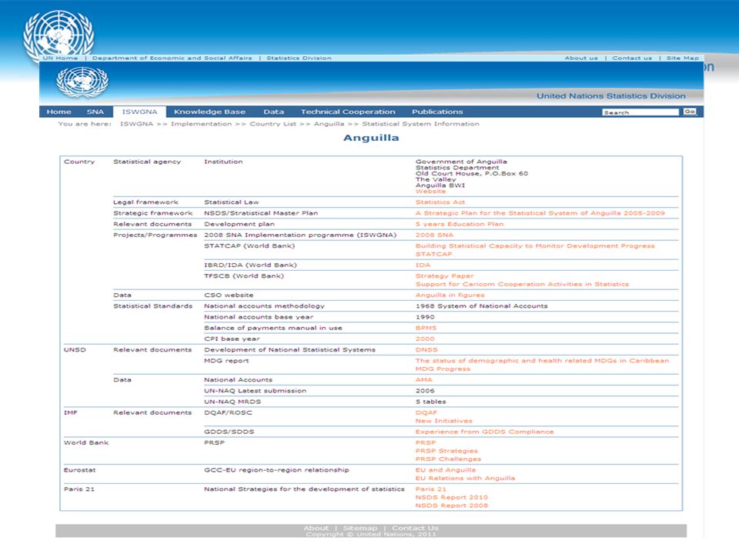Open demographic and health related MDGs link
Viewport: 739px width, 554px height.
[x=542, y=360]
